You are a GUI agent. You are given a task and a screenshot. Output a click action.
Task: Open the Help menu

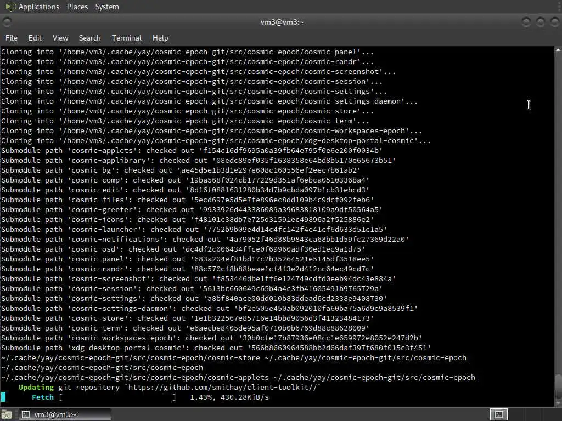click(160, 38)
